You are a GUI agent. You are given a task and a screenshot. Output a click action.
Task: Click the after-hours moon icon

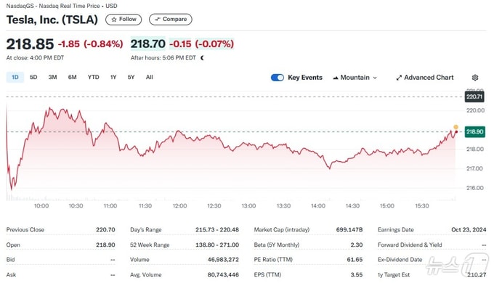(x=202, y=58)
